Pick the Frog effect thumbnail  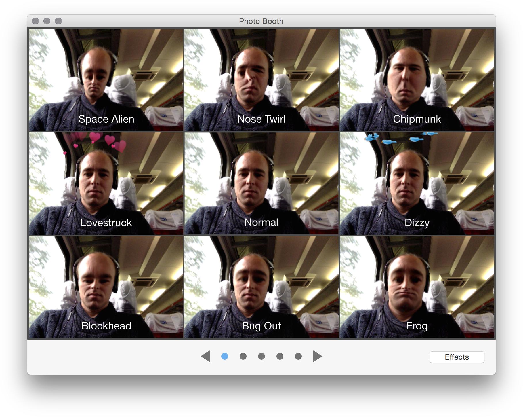click(x=417, y=287)
